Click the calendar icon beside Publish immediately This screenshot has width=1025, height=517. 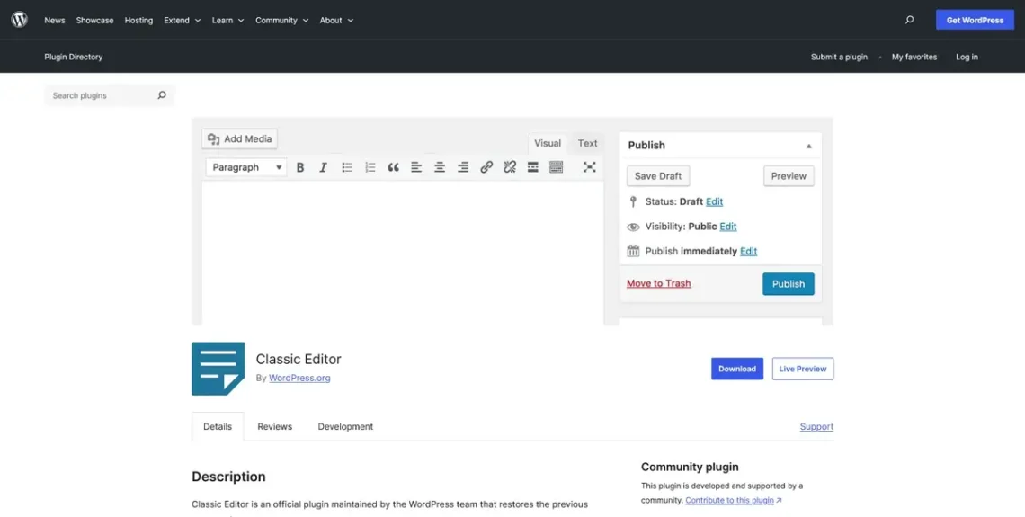(x=633, y=251)
